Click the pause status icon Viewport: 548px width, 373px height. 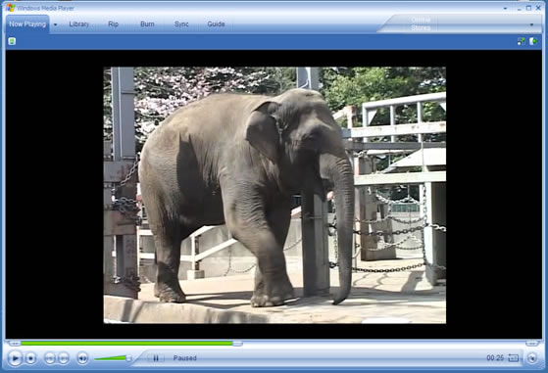(x=156, y=358)
